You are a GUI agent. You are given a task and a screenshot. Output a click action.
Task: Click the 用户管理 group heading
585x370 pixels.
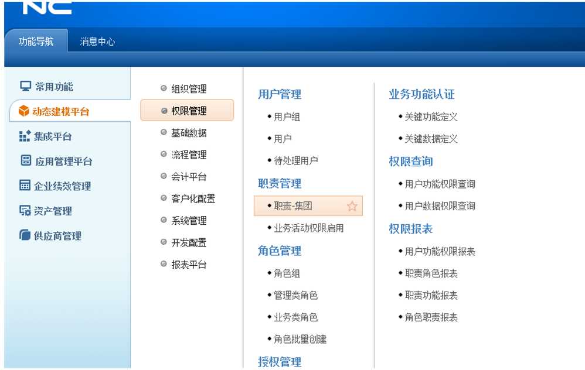click(280, 94)
